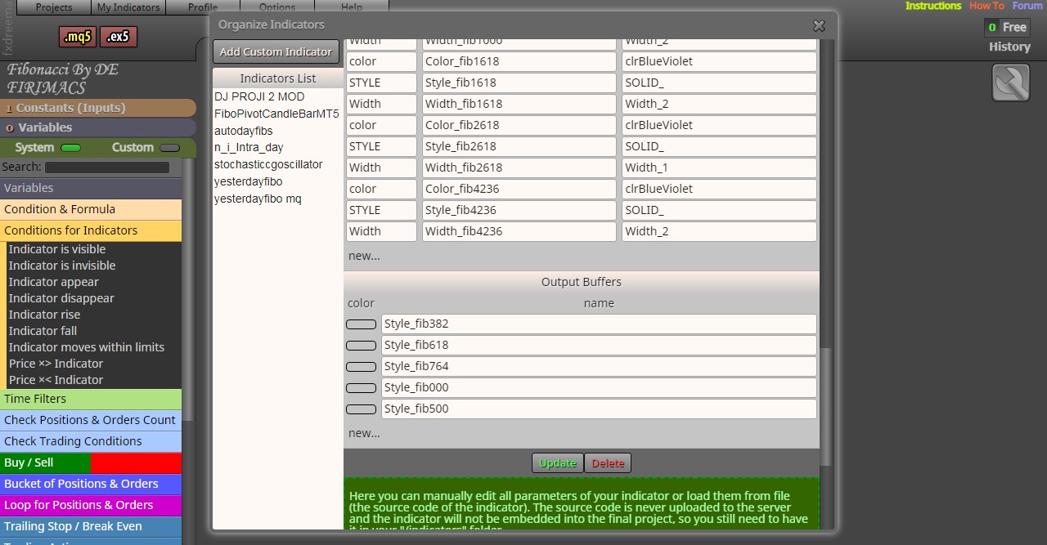Select 'Indicator moves within limits' block
Image resolution: width=1047 pixels, height=545 pixels.
pos(94,347)
